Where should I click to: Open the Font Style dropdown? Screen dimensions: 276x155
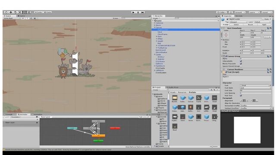256,88
